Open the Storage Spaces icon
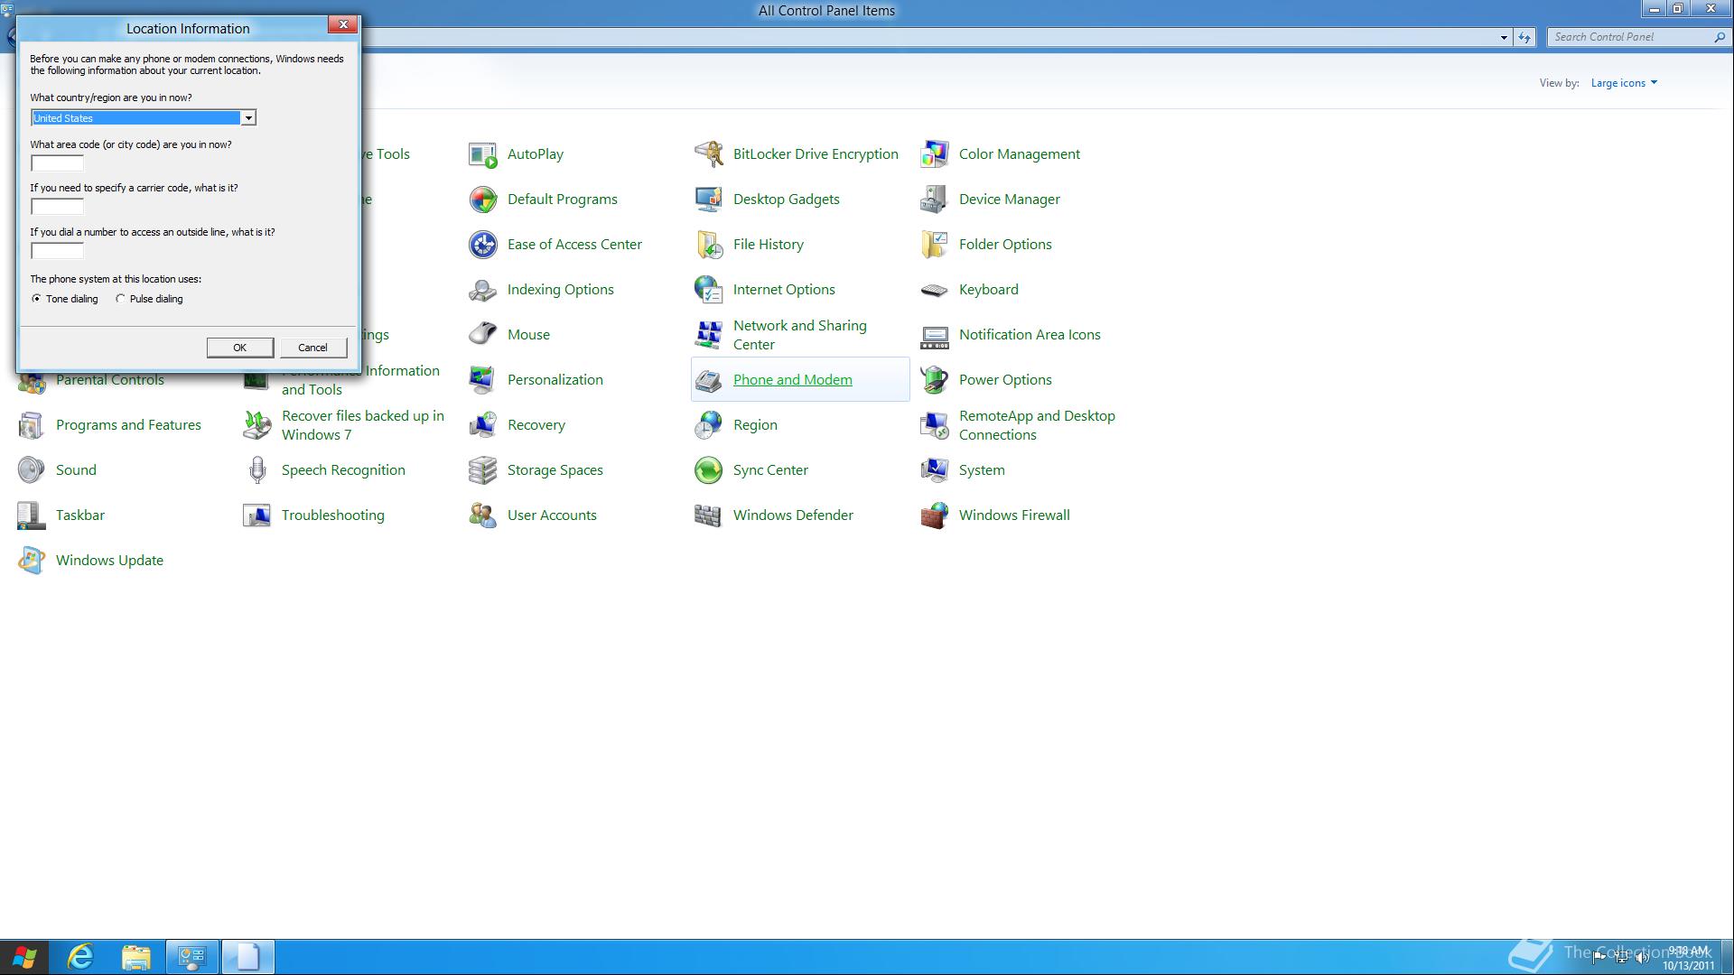 click(483, 470)
